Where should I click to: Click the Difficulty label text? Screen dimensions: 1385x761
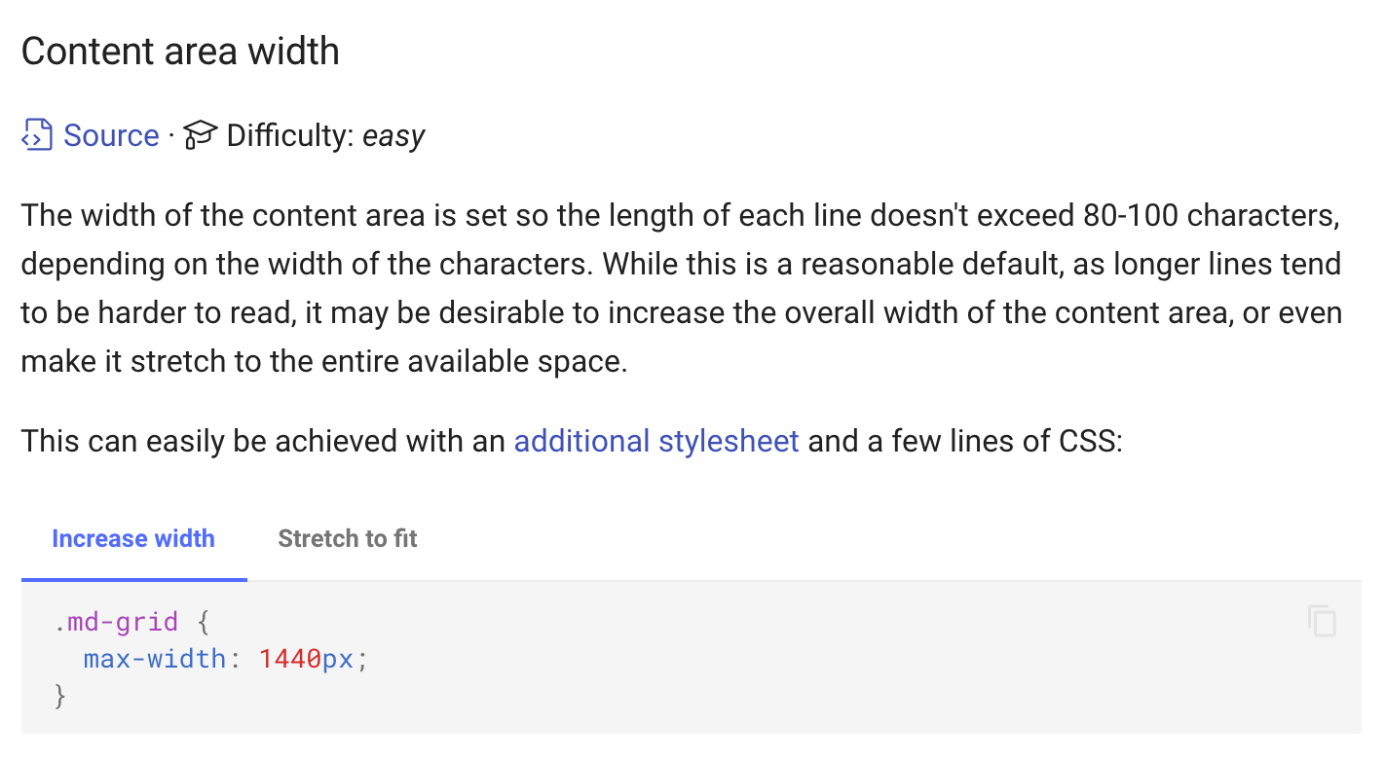pos(290,135)
